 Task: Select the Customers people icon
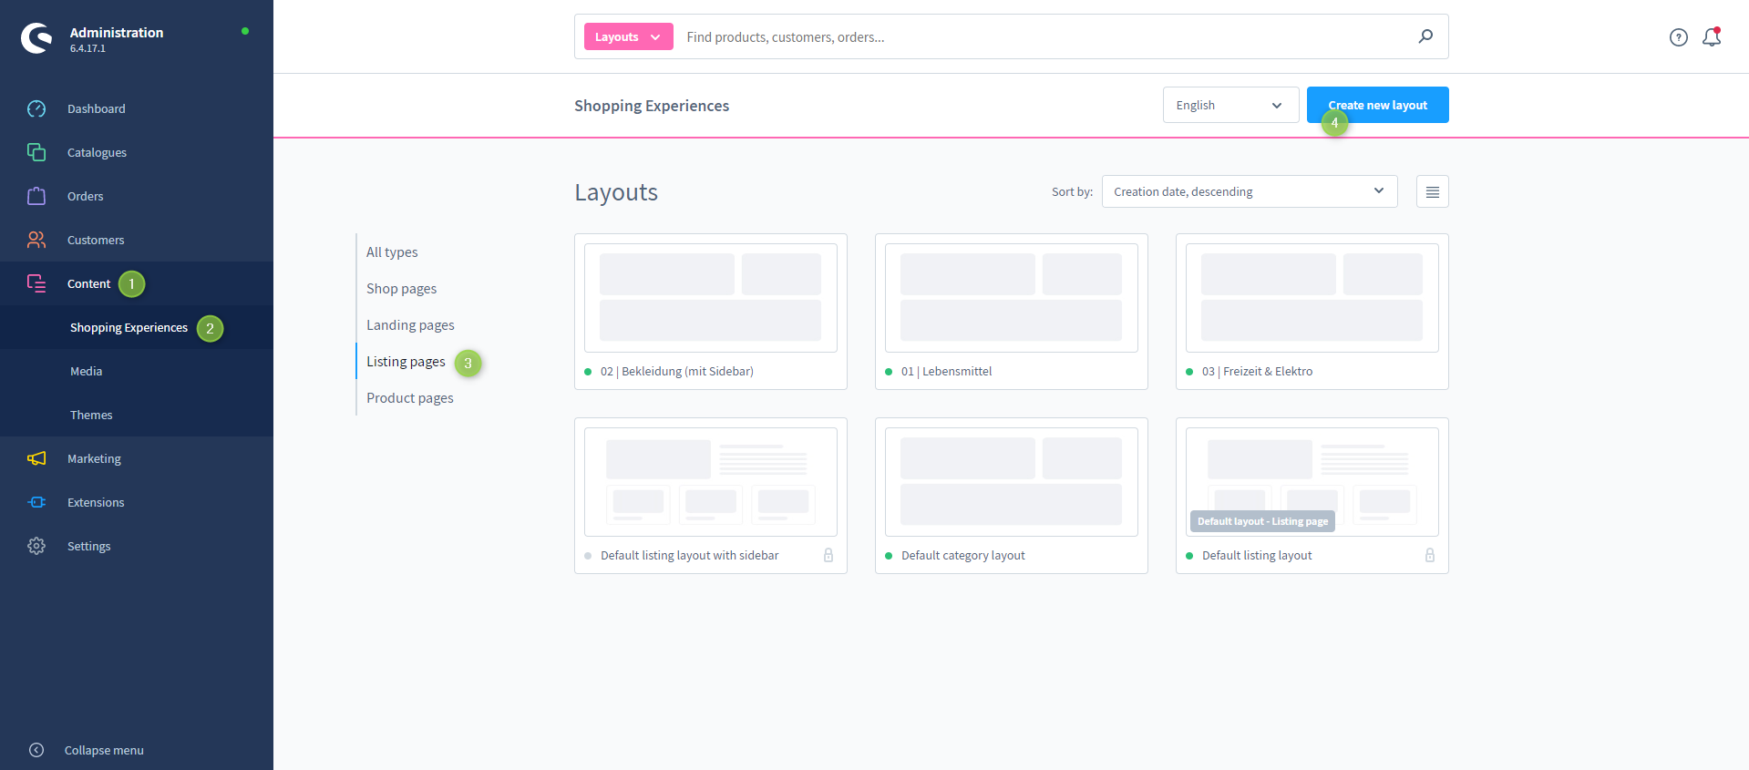[x=36, y=240]
